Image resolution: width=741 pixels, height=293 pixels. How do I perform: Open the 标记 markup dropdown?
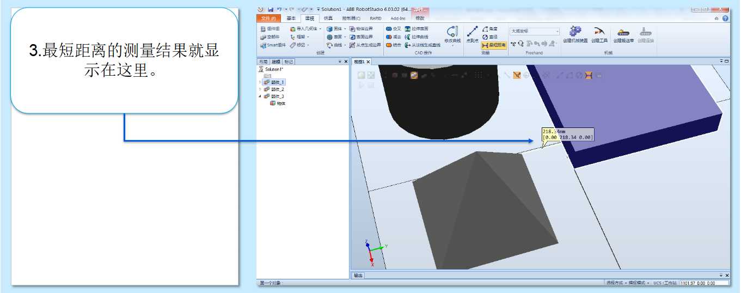click(x=299, y=45)
